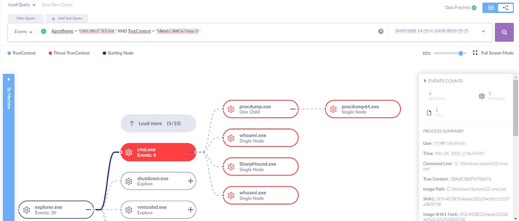Viewport: 519px width, 221px height.
Task: Click the zoom level slider handle
Action: pyautogui.click(x=461, y=53)
